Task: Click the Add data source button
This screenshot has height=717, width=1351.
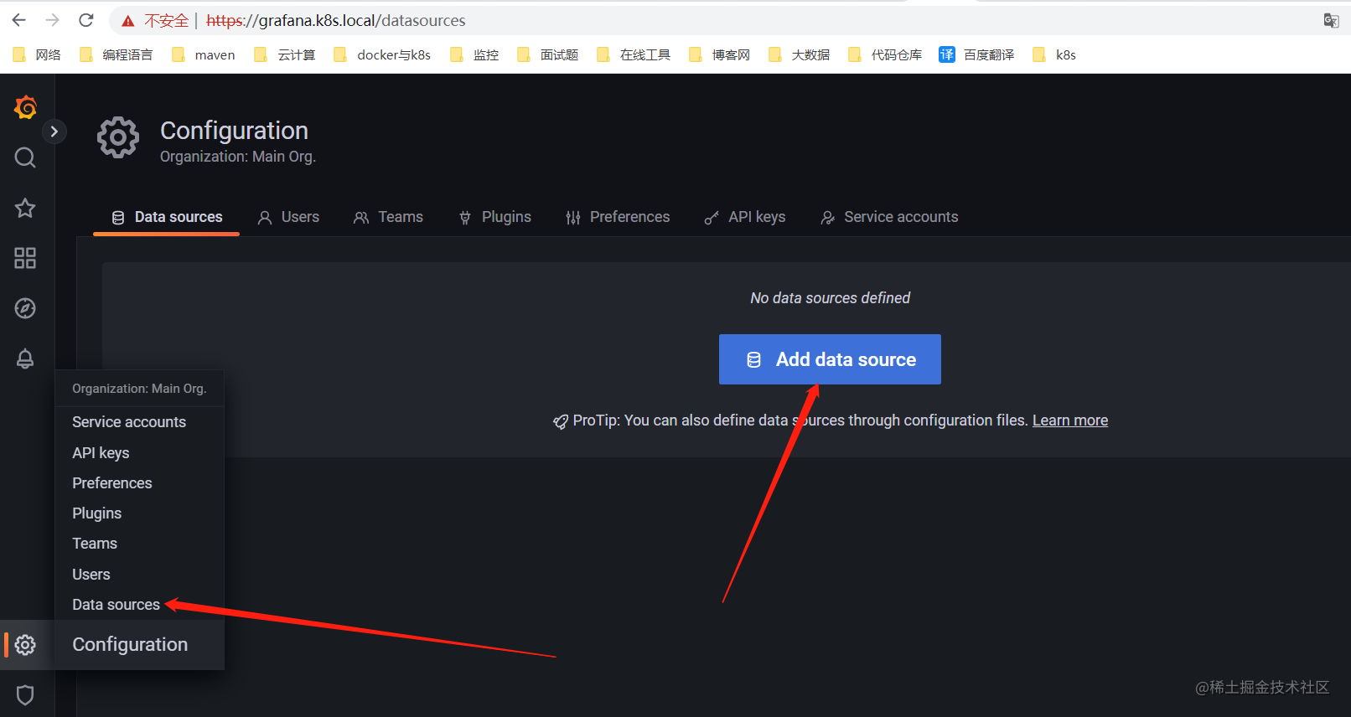Action: pos(830,359)
